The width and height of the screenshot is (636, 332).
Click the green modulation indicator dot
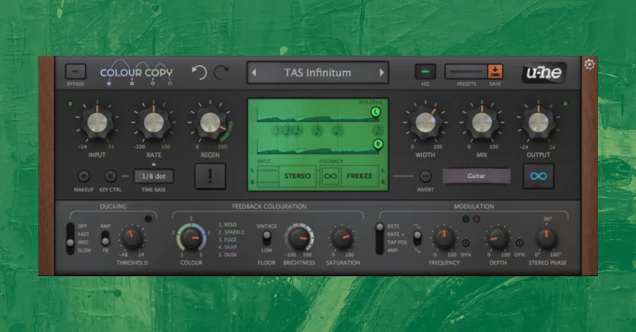(x=466, y=219)
